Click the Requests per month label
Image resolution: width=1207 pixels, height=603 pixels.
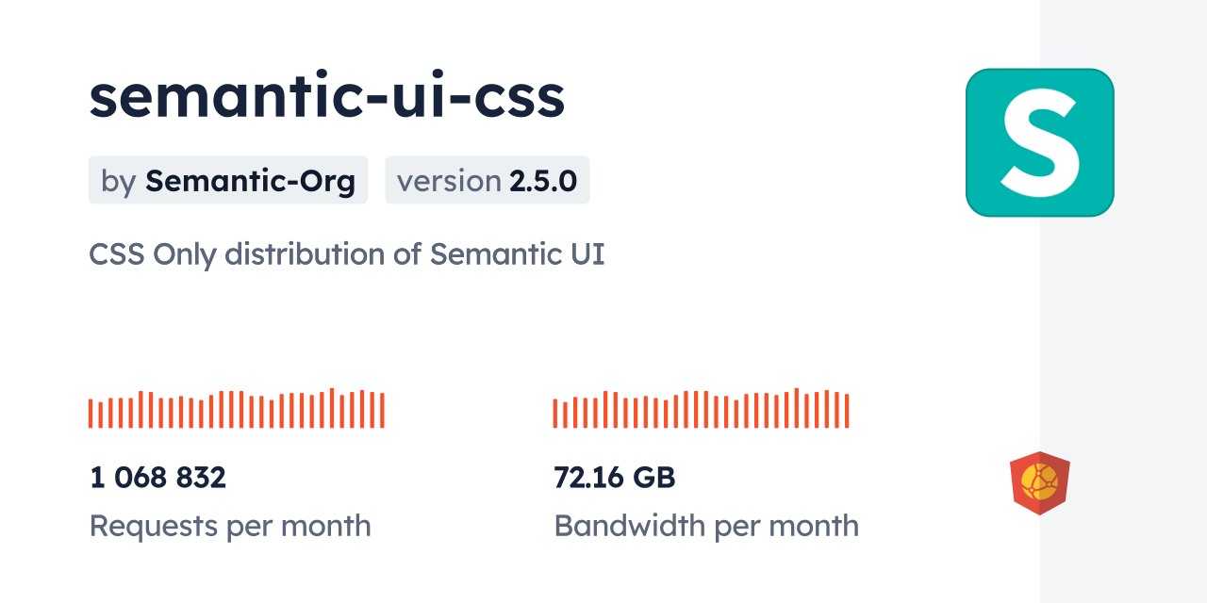(x=230, y=526)
